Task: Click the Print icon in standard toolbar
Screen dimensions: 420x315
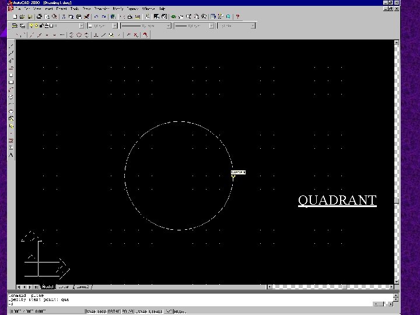Action: tap(39, 16)
